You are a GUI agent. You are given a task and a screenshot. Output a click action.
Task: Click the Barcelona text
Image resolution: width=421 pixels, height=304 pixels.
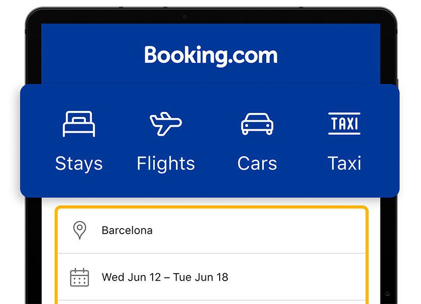(x=127, y=230)
